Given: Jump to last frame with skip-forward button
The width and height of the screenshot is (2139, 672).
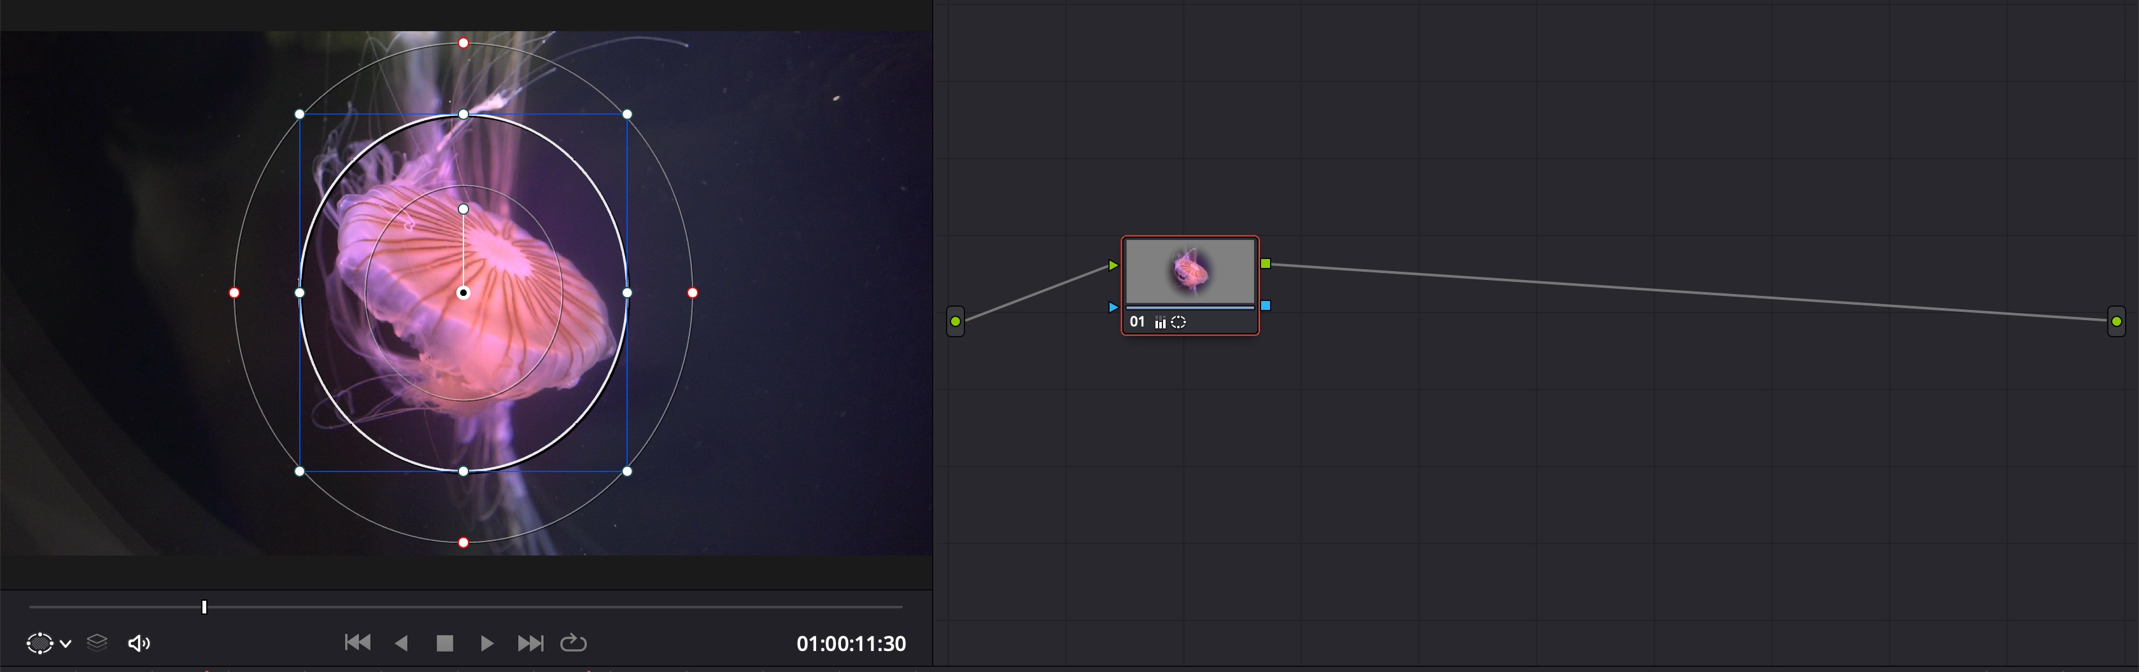Looking at the screenshot, I should pyautogui.click(x=530, y=643).
